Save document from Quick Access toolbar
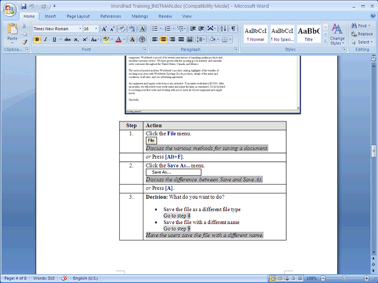 [x=24, y=6]
